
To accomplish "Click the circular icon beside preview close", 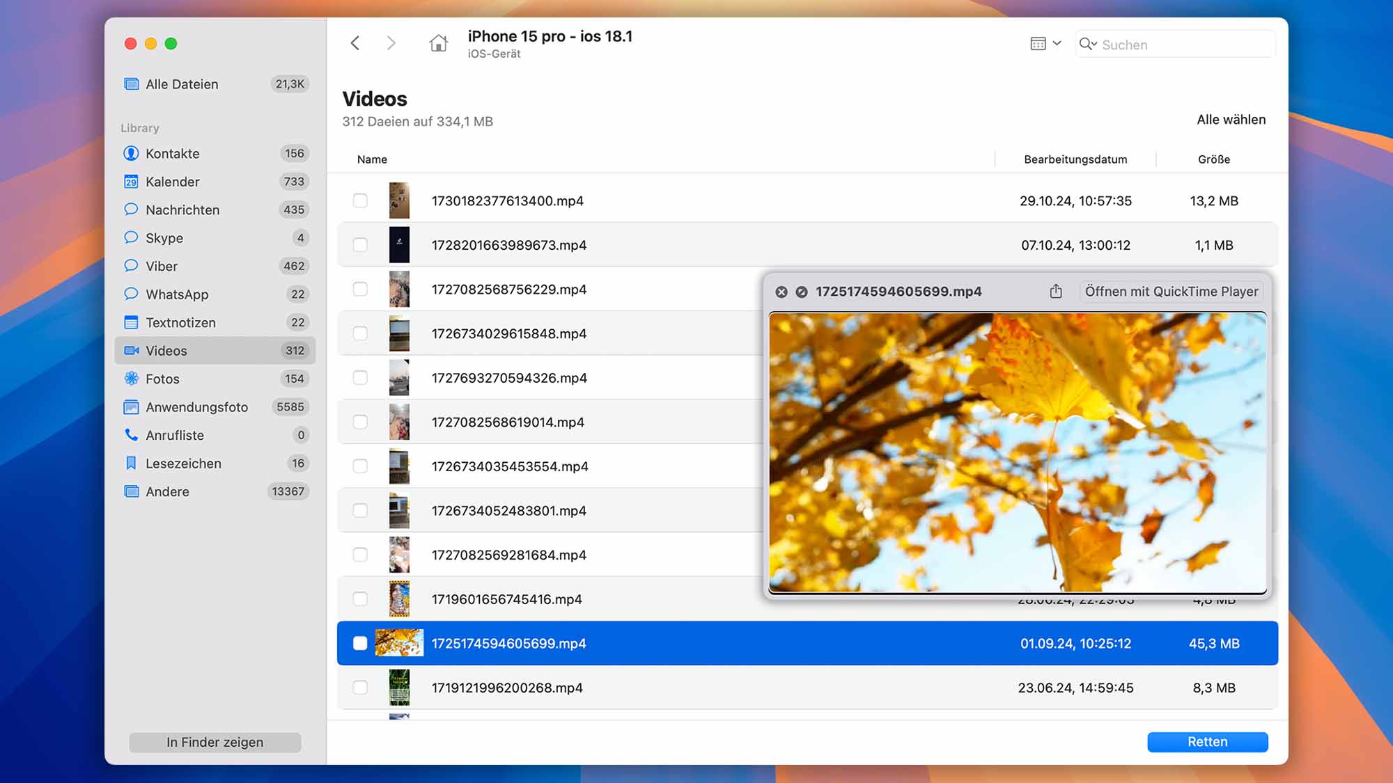I will [802, 292].
